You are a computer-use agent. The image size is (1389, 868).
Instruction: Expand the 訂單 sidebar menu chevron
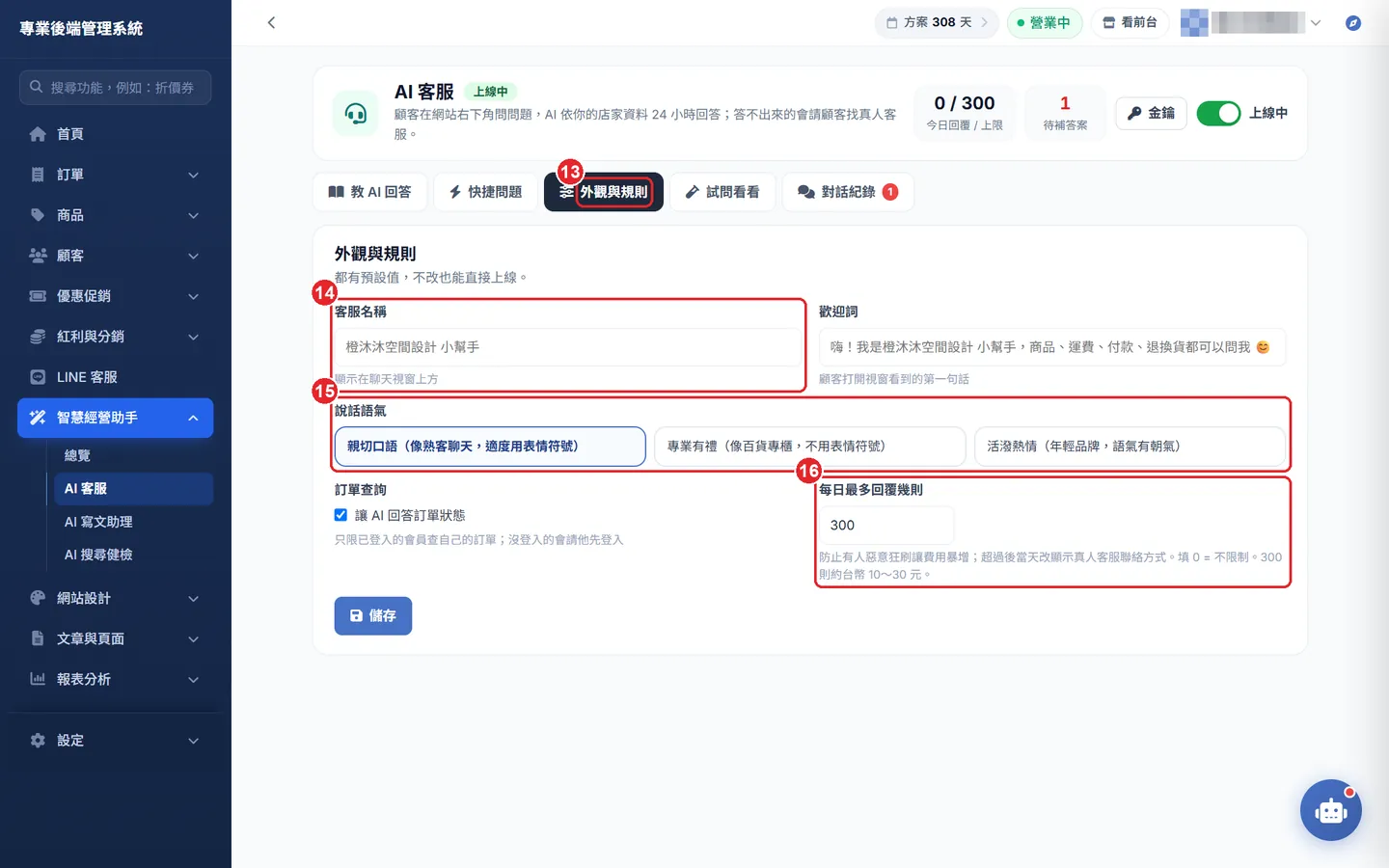click(x=193, y=175)
